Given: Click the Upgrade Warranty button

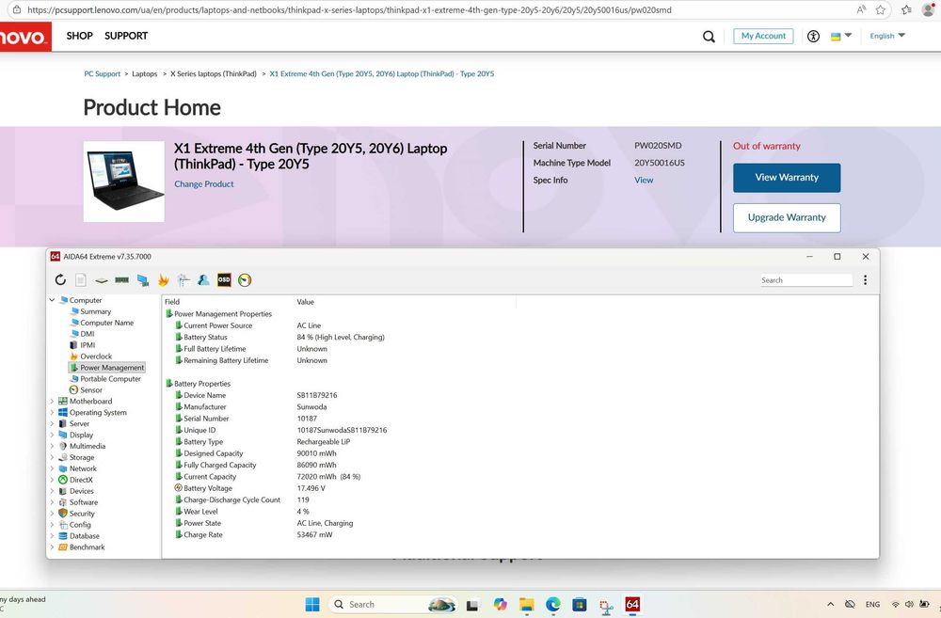Looking at the screenshot, I should click(786, 218).
